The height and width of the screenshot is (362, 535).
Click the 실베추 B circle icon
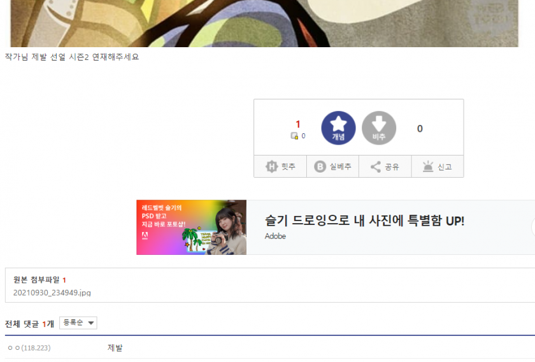[320, 166]
